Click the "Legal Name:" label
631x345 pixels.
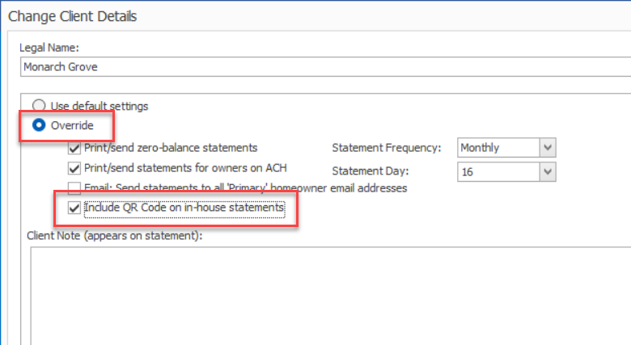pyautogui.click(x=50, y=48)
